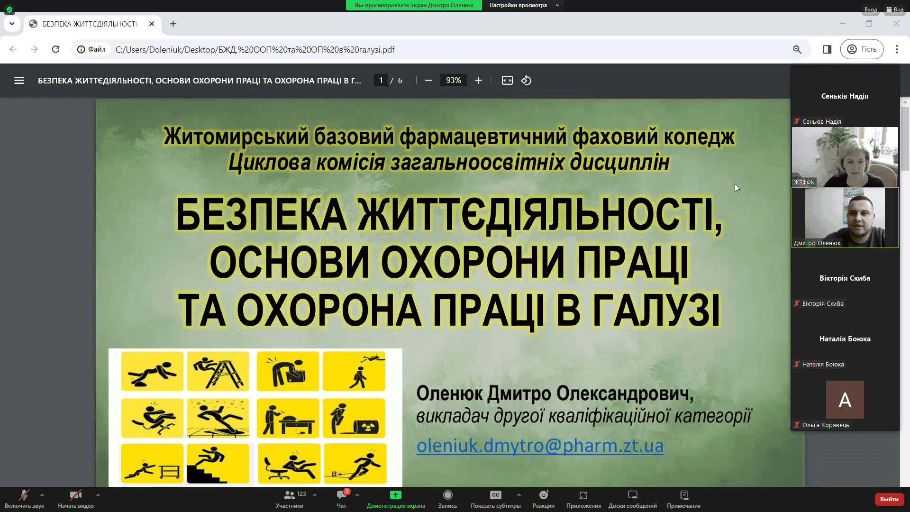Unmute microphone with Включить звук

[24, 499]
